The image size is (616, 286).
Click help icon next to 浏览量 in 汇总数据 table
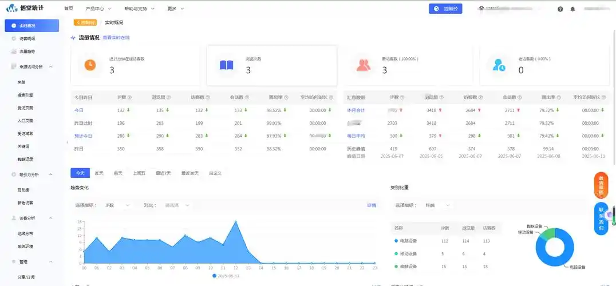441,97
